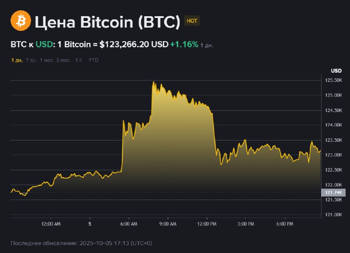Viewport: 350px width, 253px height.
Task: Click the 121.74K price marker label
Action: (333, 193)
